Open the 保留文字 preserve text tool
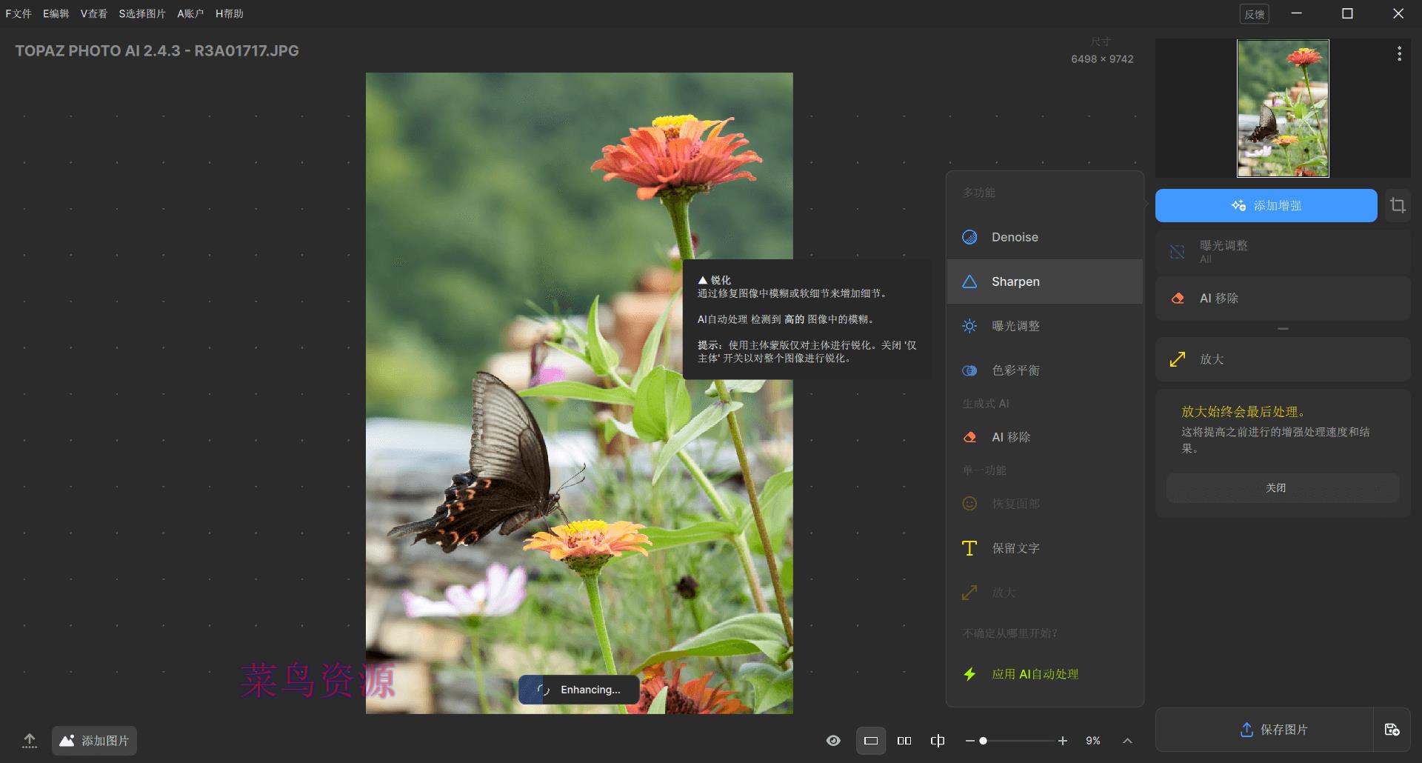1422x763 pixels. click(1015, 548)
